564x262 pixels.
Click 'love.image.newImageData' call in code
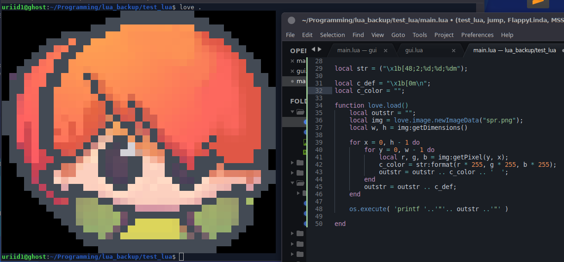pos(436,120)
